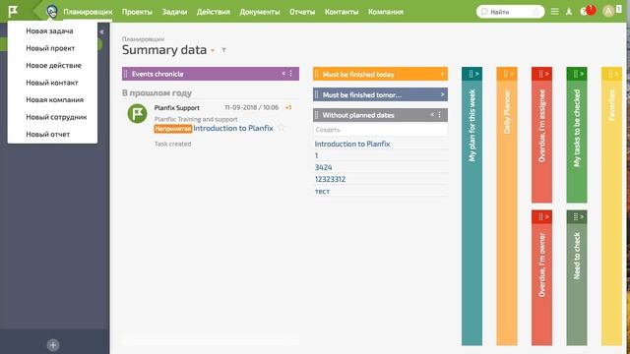Click drag handle of Events chronicle panel
630x354 pixels.
point(126,74)
